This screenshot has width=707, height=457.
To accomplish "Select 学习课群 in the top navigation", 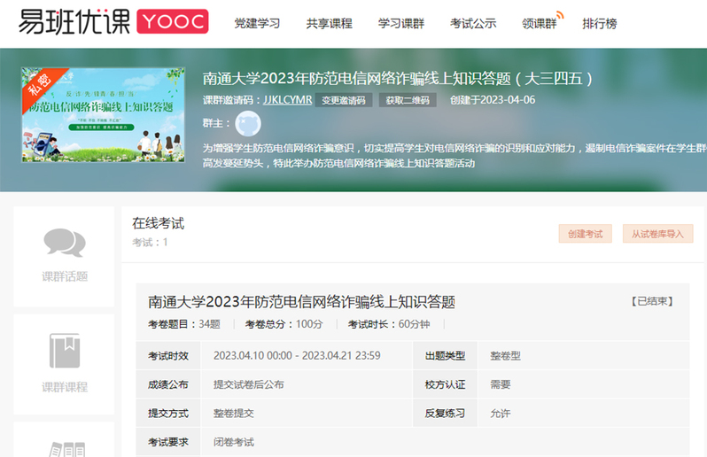I will [400, 24].
